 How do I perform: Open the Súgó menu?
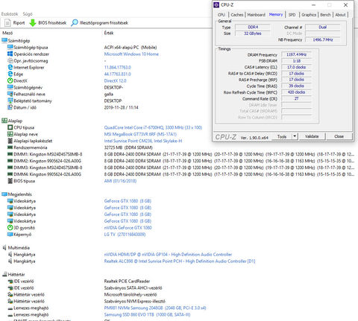(28, 14)
